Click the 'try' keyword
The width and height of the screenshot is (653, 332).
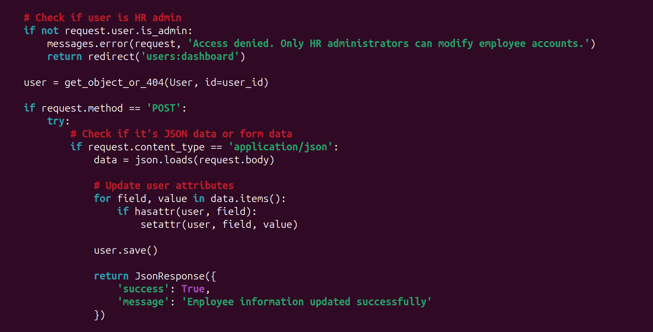point(56,121)
